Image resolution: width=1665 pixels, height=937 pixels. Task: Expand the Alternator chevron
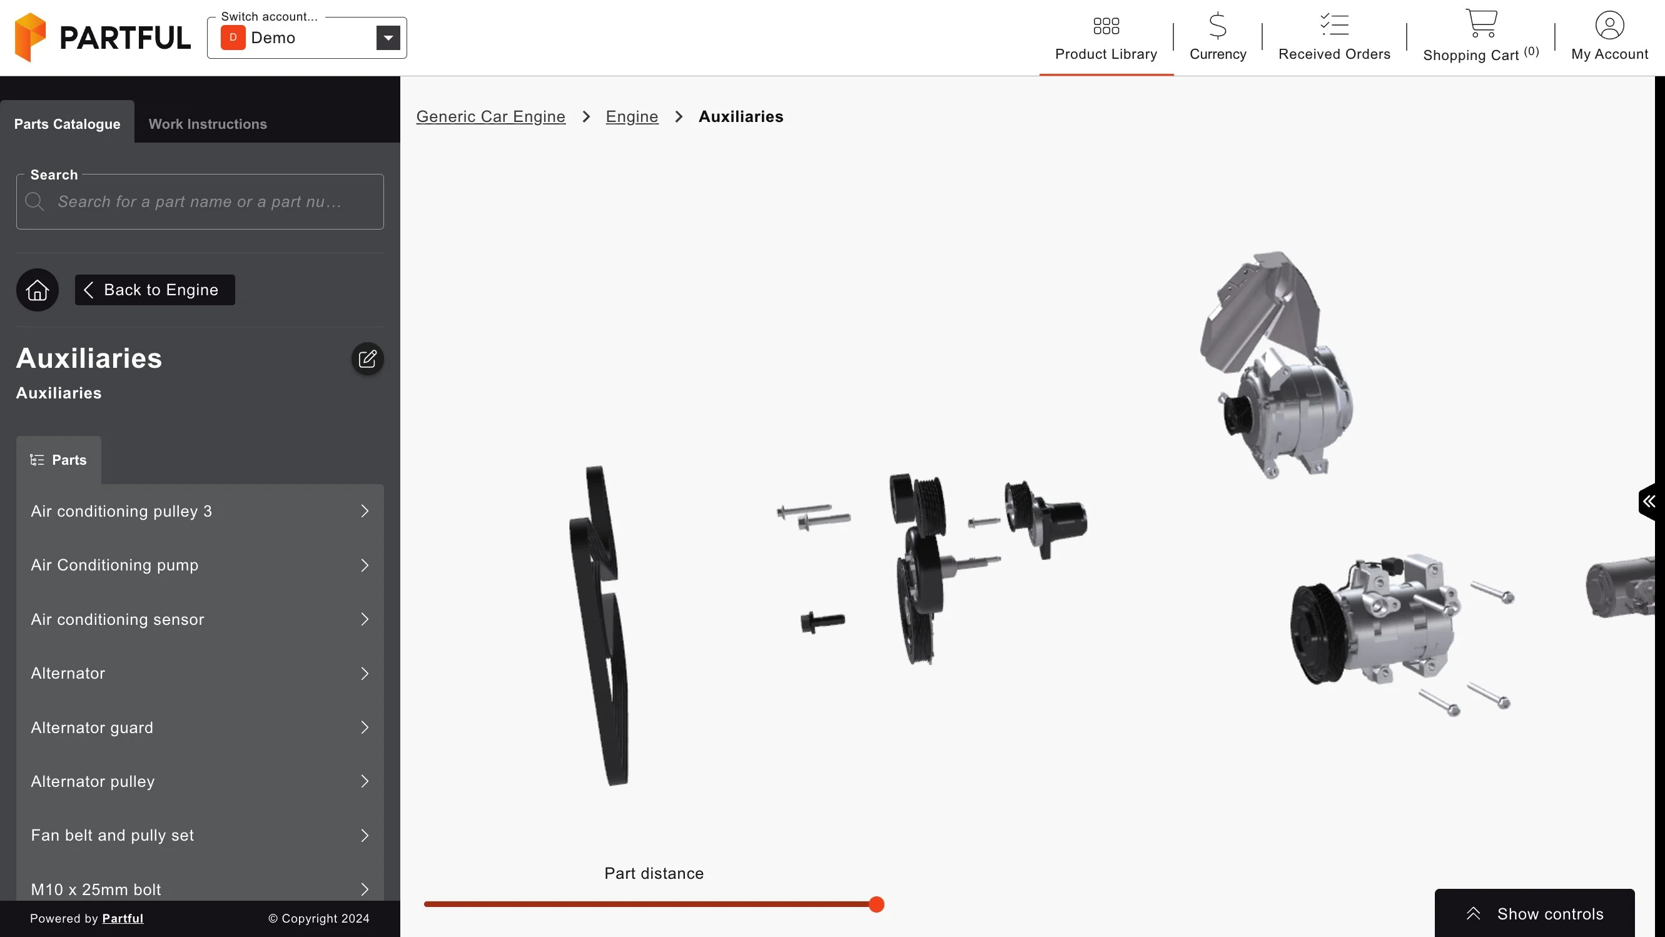365,673
